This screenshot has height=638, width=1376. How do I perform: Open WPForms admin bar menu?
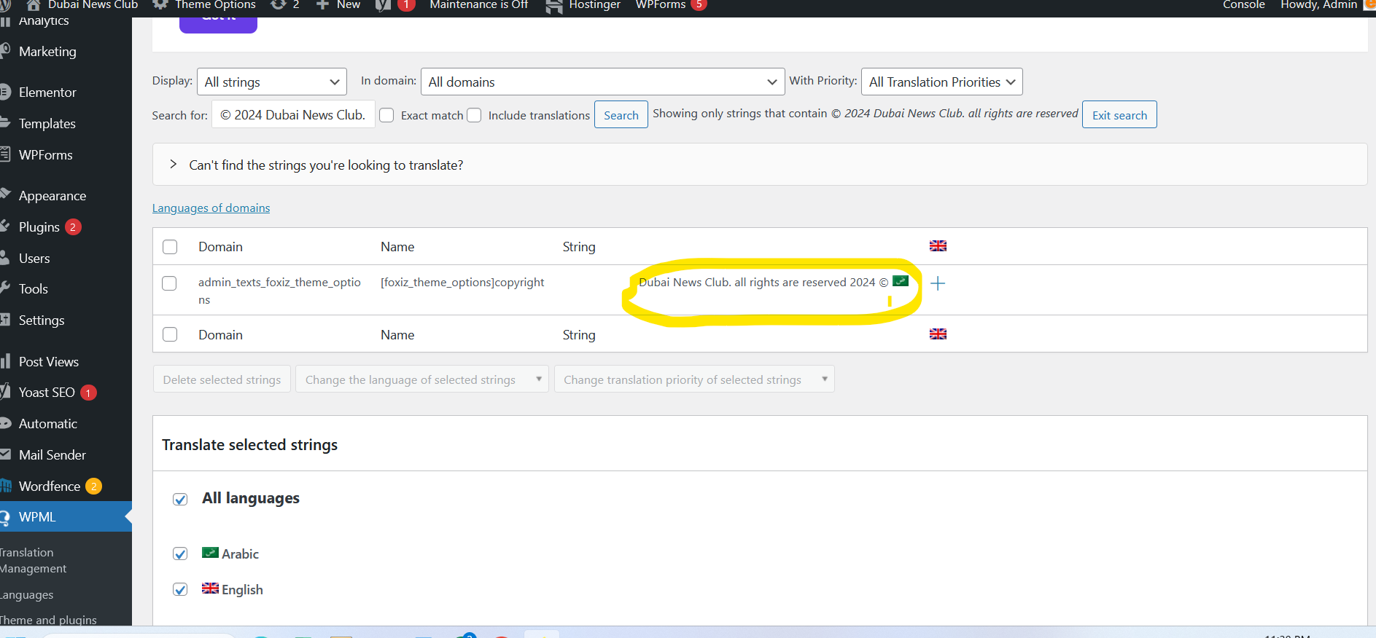pyautogui.click(x=661, y=5)
